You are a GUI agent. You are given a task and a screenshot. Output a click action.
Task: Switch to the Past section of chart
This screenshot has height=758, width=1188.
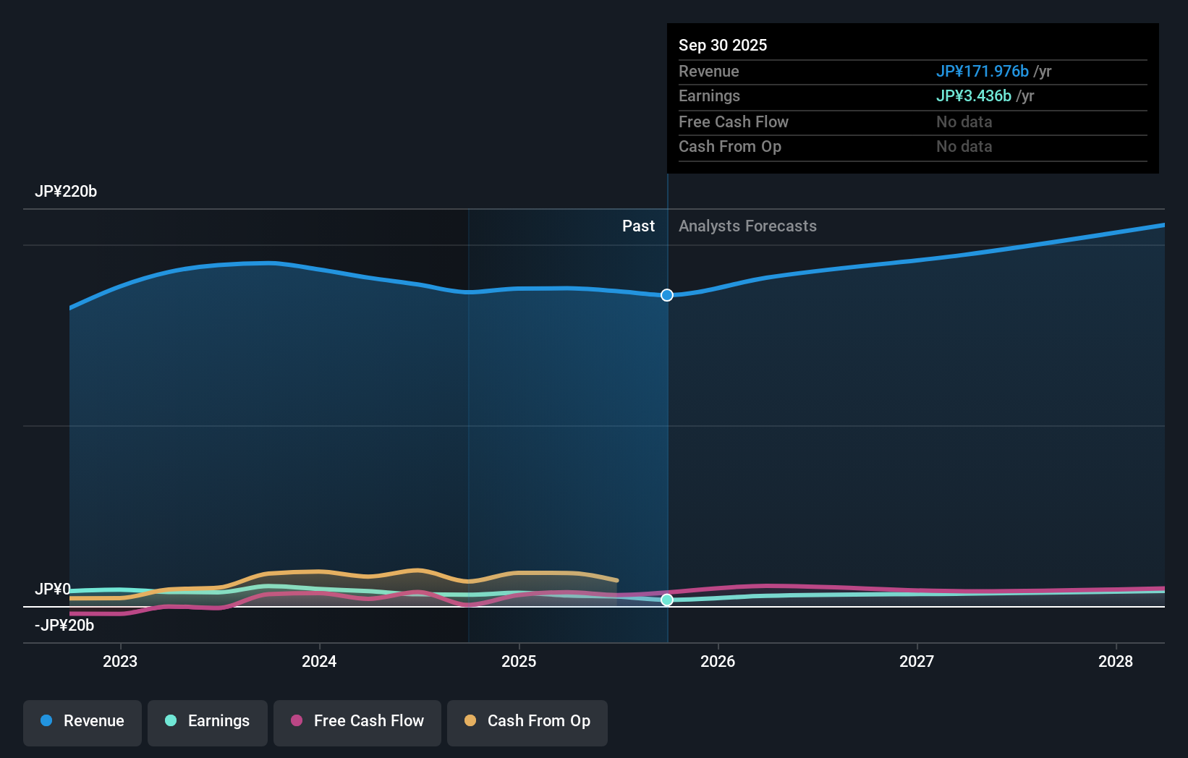click(638, 226)
